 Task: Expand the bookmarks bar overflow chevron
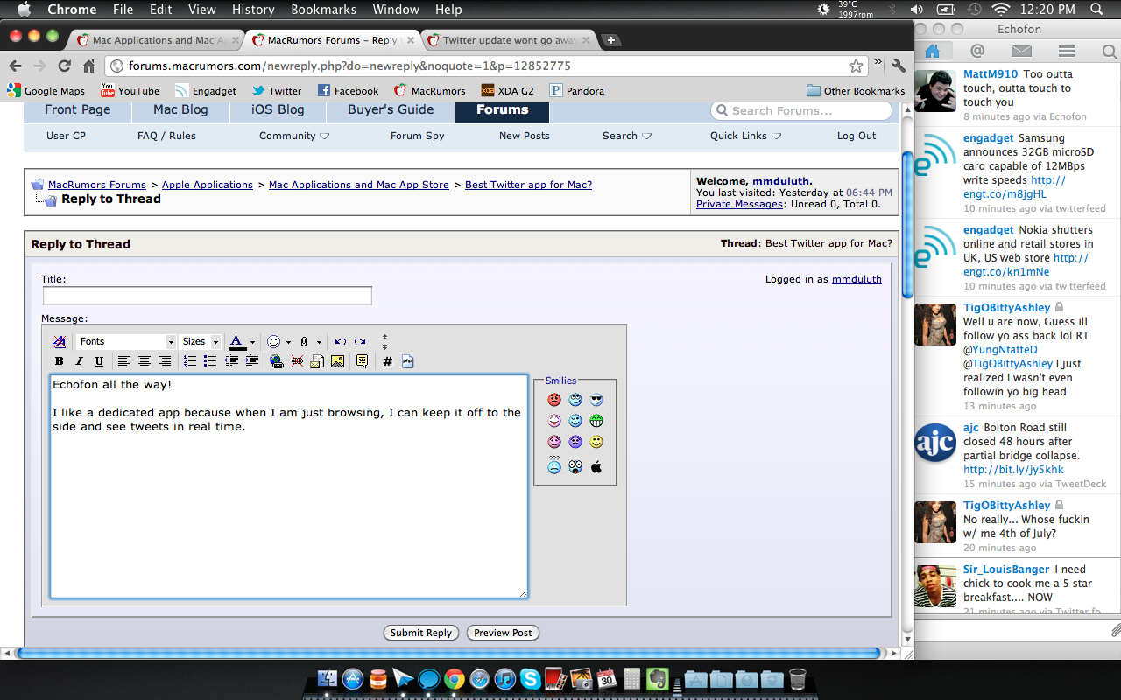(878, 64)
